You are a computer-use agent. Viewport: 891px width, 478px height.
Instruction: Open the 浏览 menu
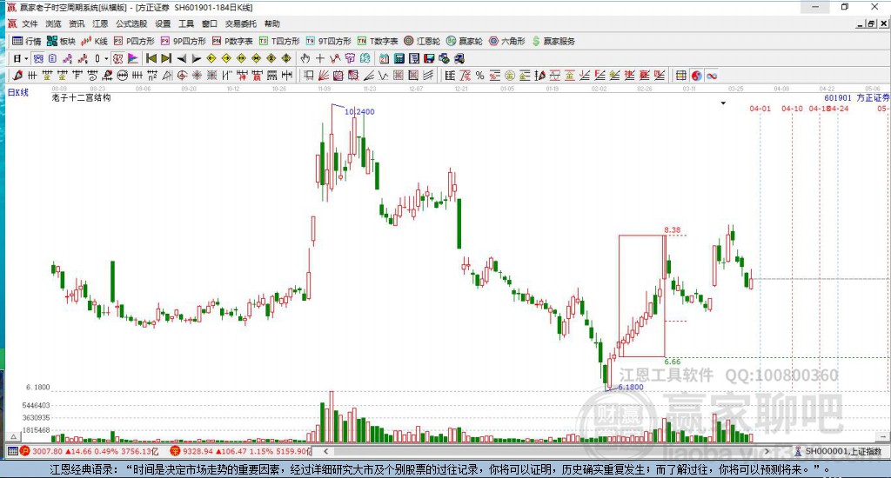click(x=53, y=23)
